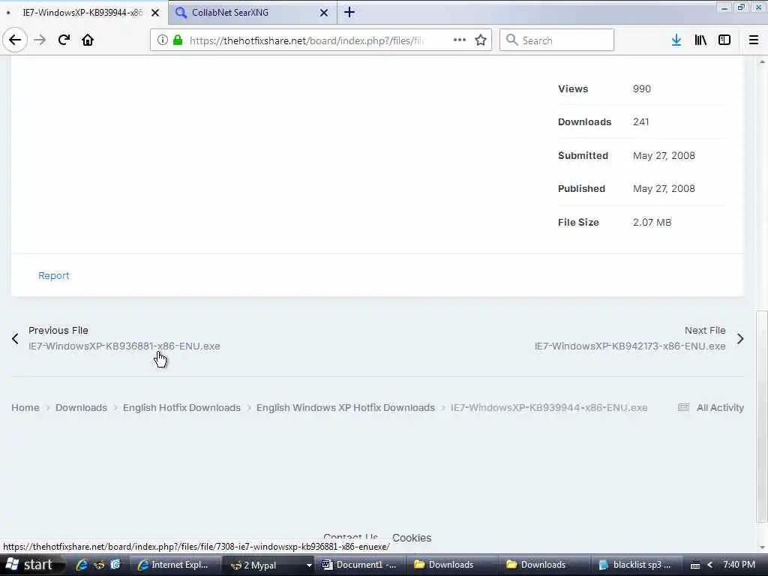Open the first Downloads folder taskbar button
Viewport: 768px width, 576px height.
tap(451, 565)
